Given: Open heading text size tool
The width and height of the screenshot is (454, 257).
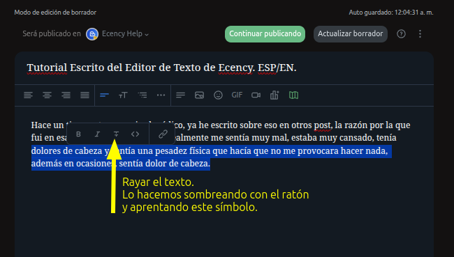Looking at the screenshot, I should coord(123,95).
